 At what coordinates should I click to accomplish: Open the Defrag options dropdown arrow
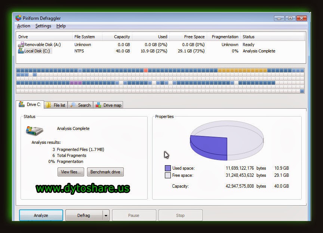105,215
